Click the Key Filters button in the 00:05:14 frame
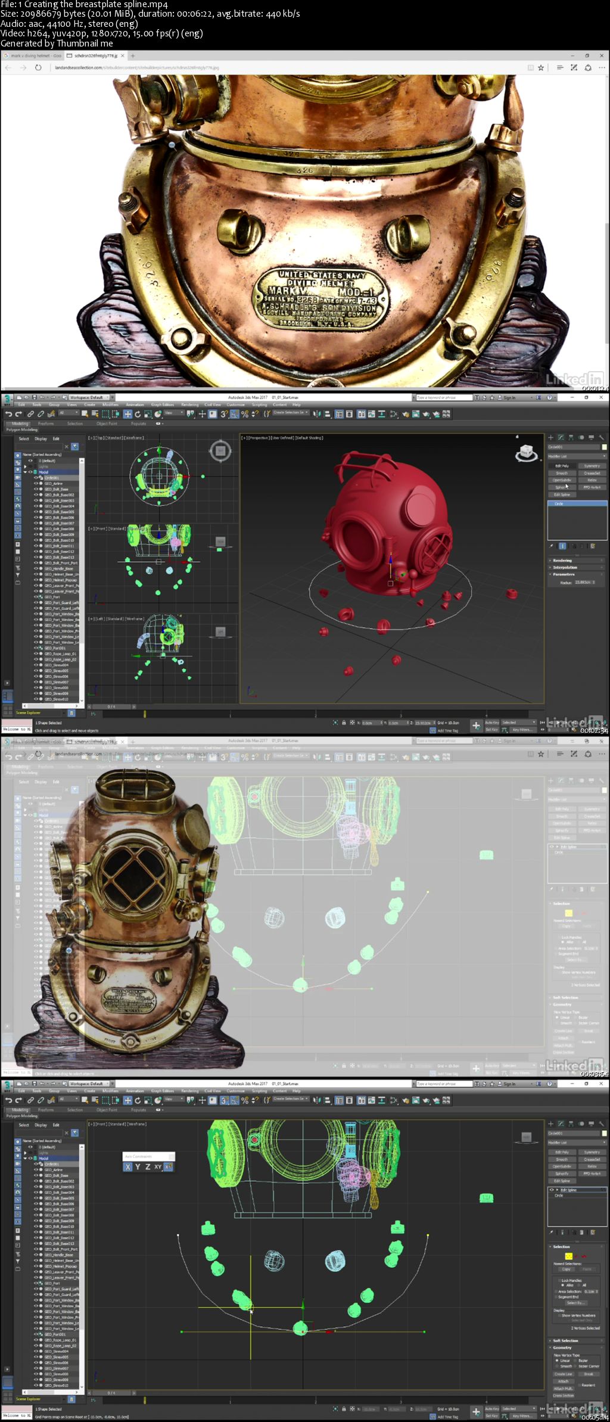 tap(522, 1416)
